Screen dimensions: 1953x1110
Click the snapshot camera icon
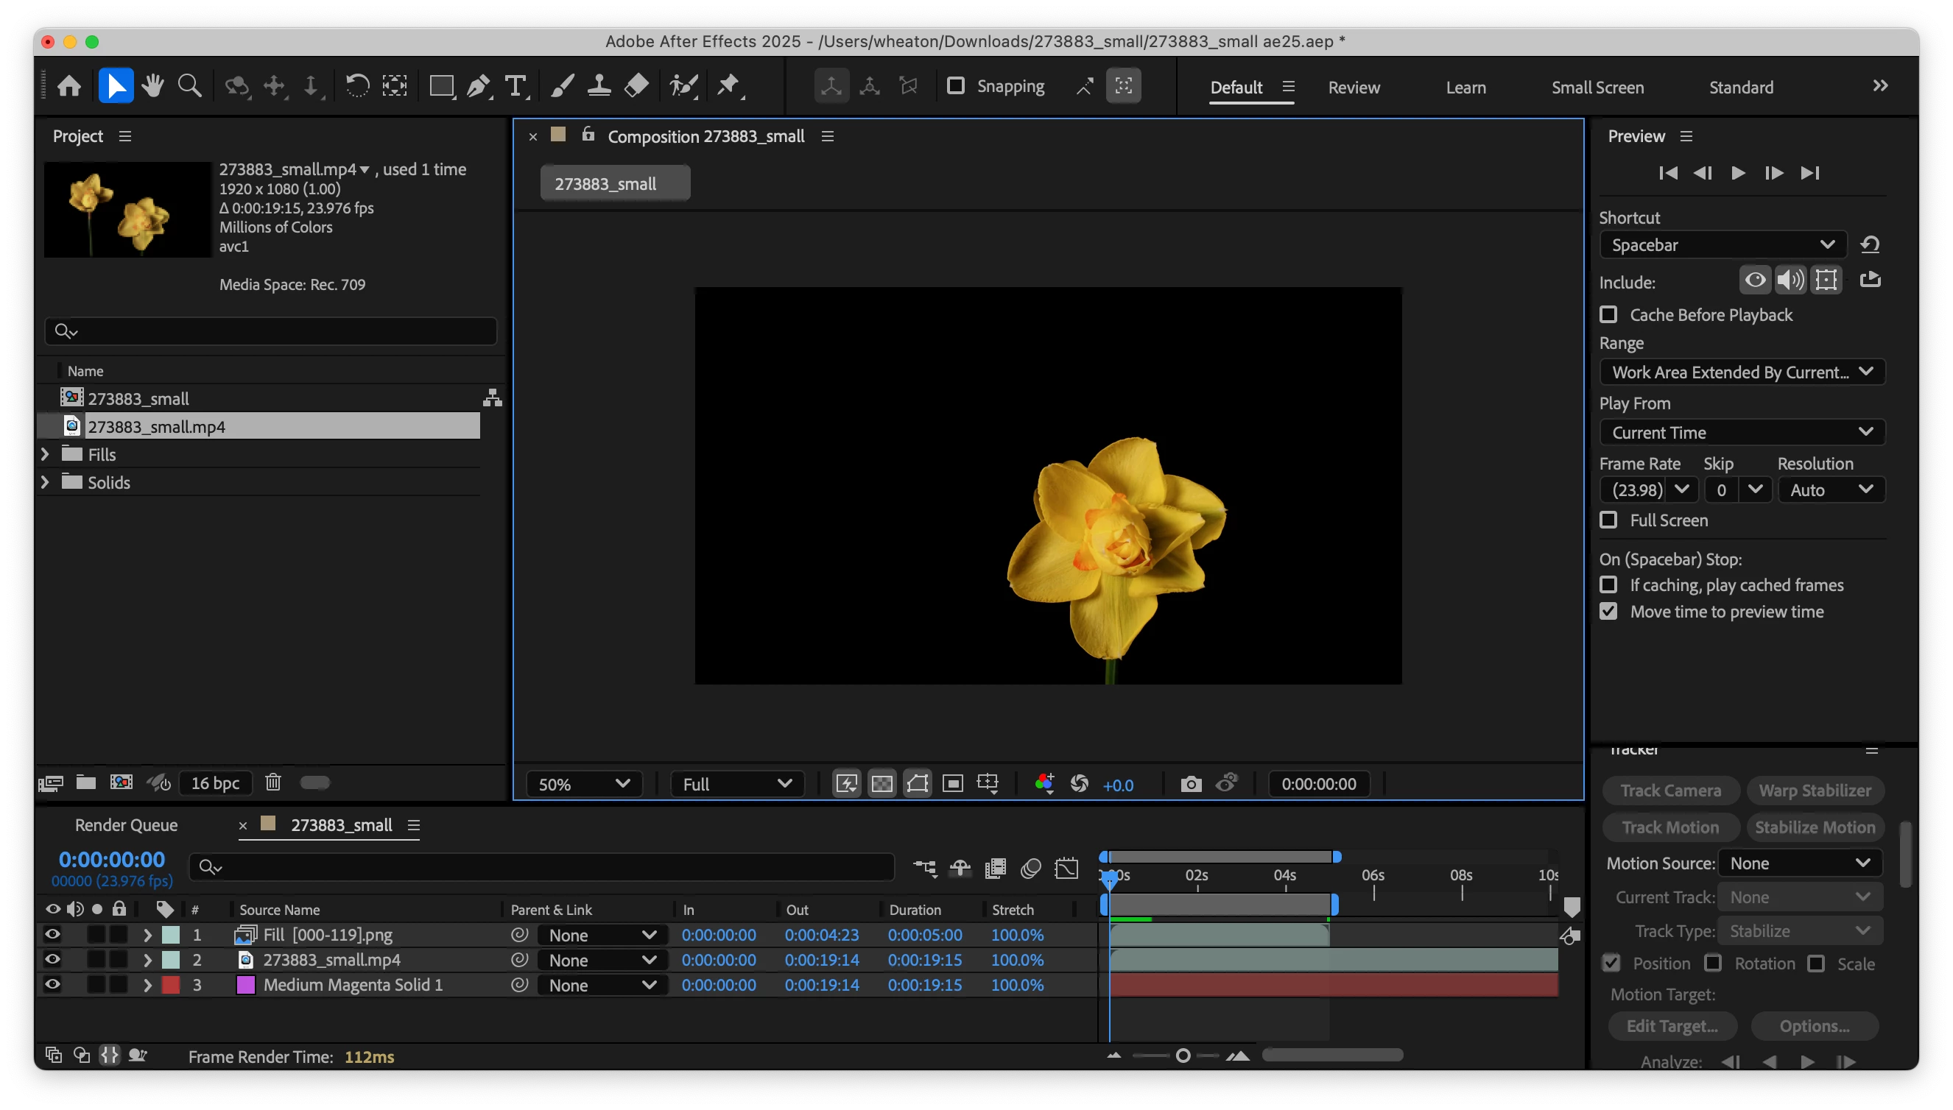tap(1190, 784)
